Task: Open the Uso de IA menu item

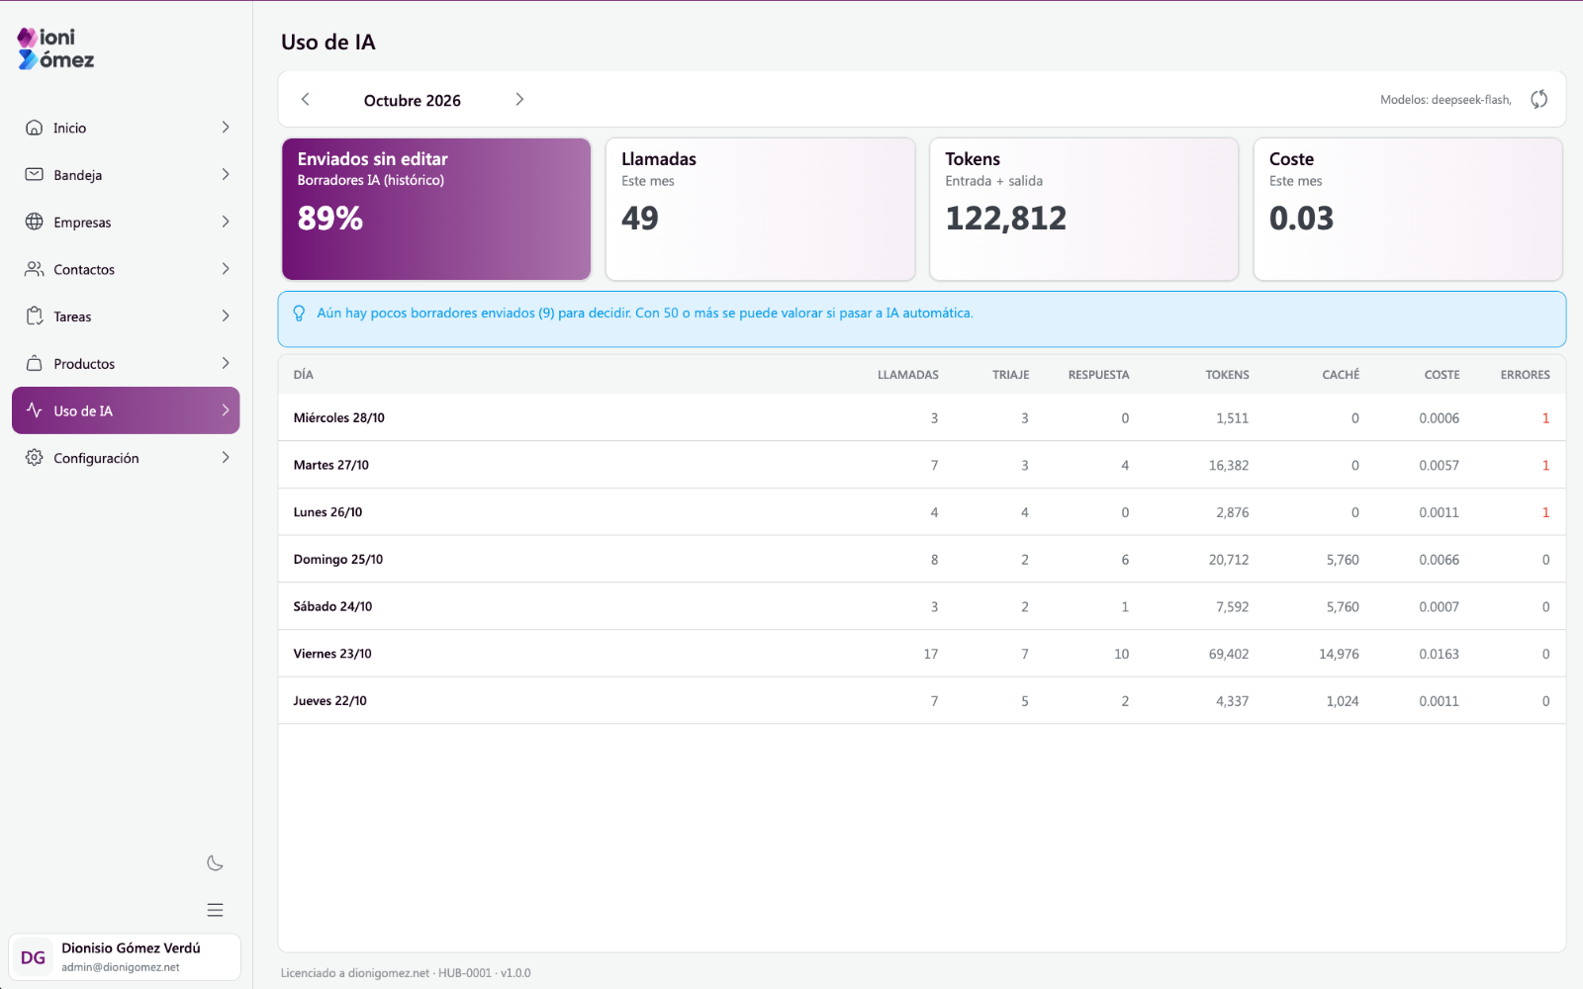Action: point(126,410)
